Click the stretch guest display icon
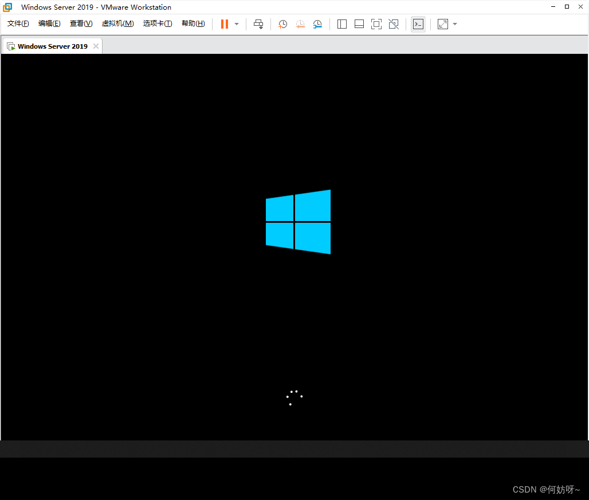This screenshot has width=589, height=500. pyautogui.click(x=443, y=24)
